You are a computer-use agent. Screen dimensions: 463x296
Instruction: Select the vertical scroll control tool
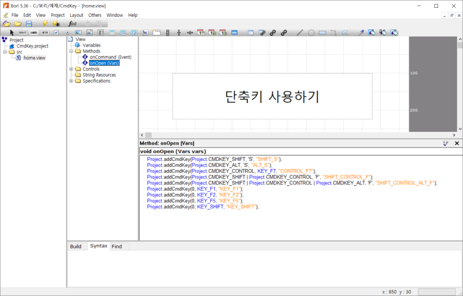167,33
